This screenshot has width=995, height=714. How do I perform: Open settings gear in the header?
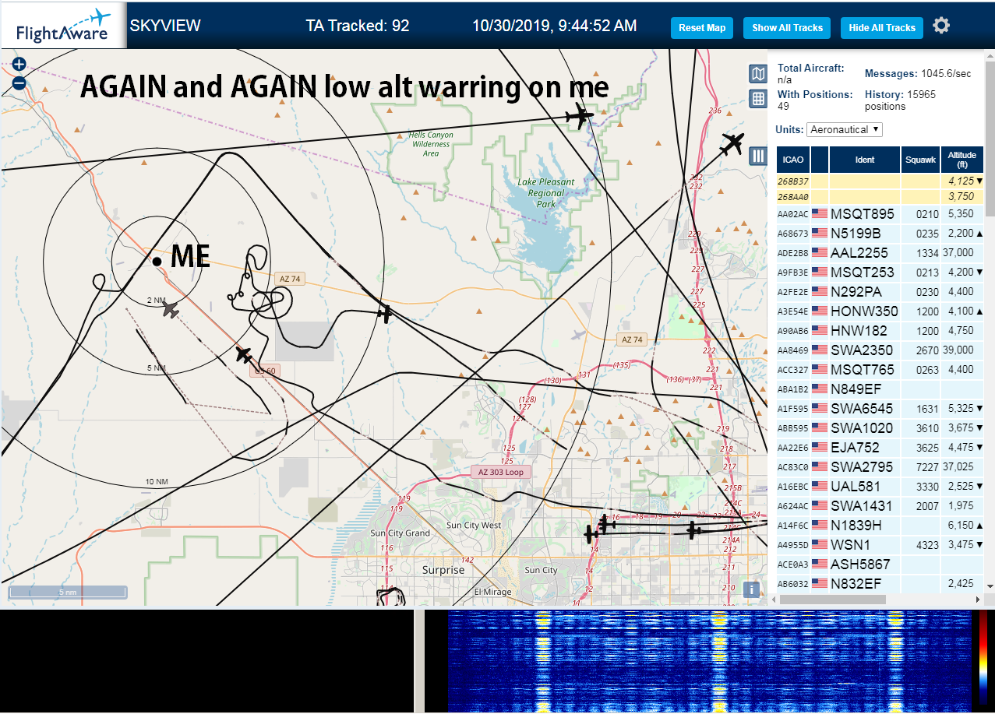point(941,26)
